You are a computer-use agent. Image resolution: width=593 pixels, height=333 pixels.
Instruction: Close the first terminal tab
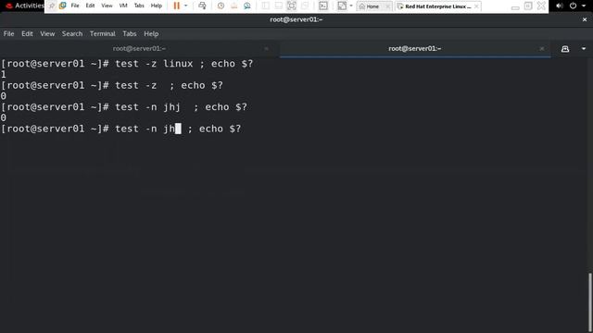[x=266, y=48]
